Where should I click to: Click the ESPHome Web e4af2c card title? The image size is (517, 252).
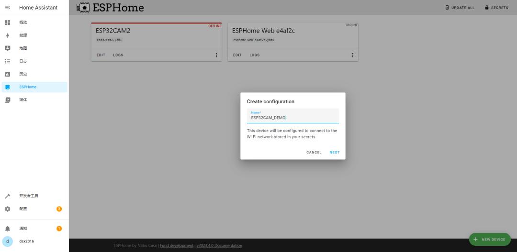pos(263,31)
